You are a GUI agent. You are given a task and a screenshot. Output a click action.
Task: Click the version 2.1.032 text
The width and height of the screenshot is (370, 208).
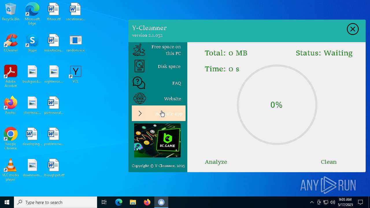[x=147, y=36]
